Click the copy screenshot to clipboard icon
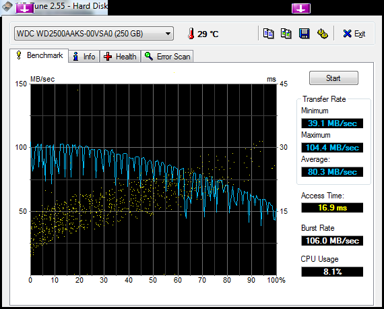This screenshot has height=309, width=384. pos(286,33)
